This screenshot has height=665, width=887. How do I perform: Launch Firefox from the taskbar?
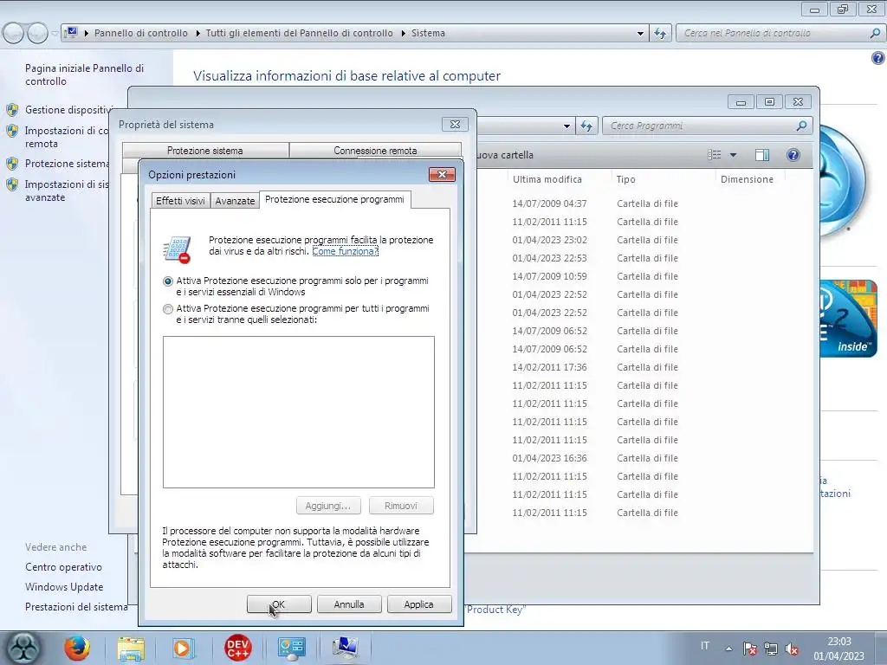pos(77,648)
